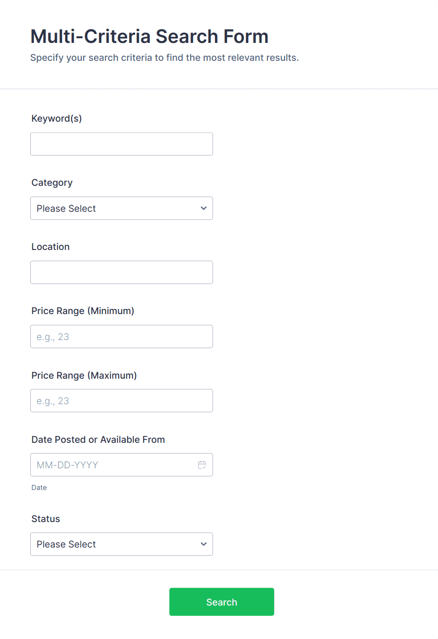Click the Category field label
The height and width of the screenshot is (639, 438).
tap(52, 183)
